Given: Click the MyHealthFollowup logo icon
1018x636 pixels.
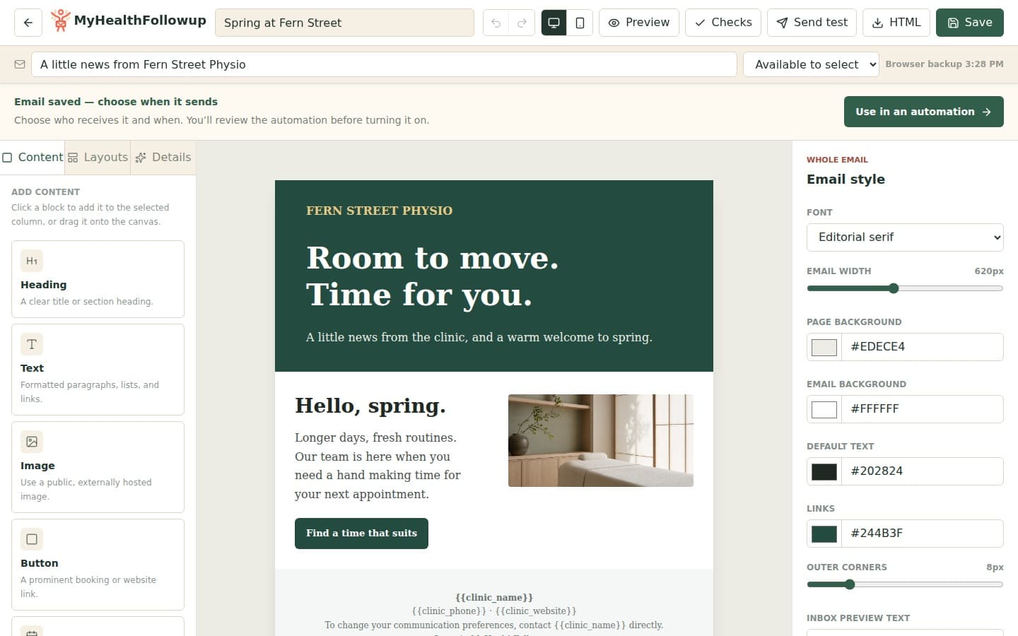Looking at the screenshot, I should [x=61, y=21].
